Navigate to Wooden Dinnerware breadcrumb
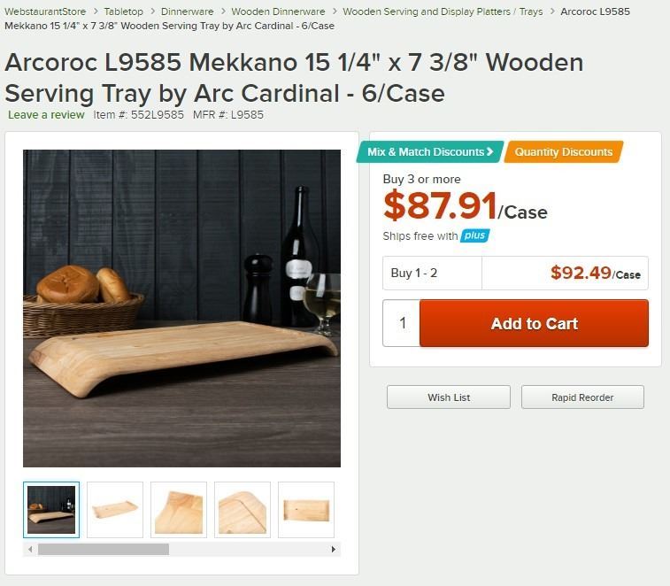Image resolution: width=670 pixels, height=586 pixels. click(278, 12)
